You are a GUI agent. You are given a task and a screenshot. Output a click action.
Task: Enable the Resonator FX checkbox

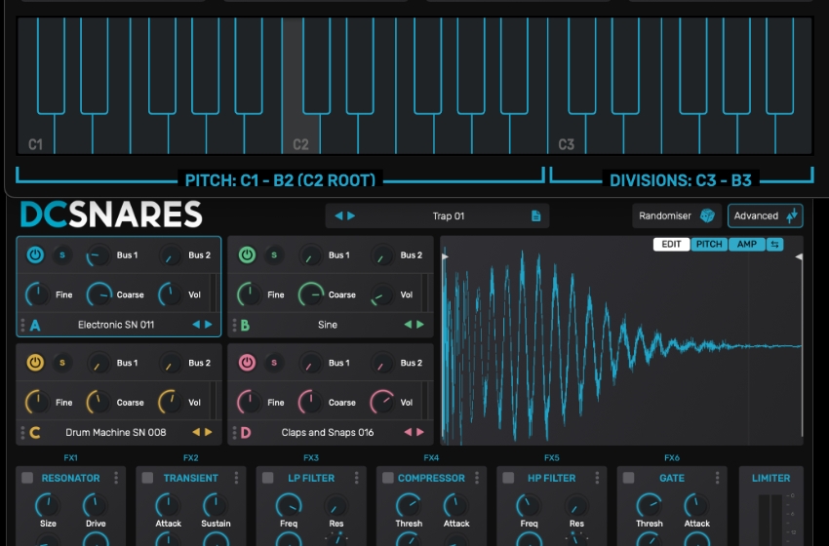coord(27,478)
